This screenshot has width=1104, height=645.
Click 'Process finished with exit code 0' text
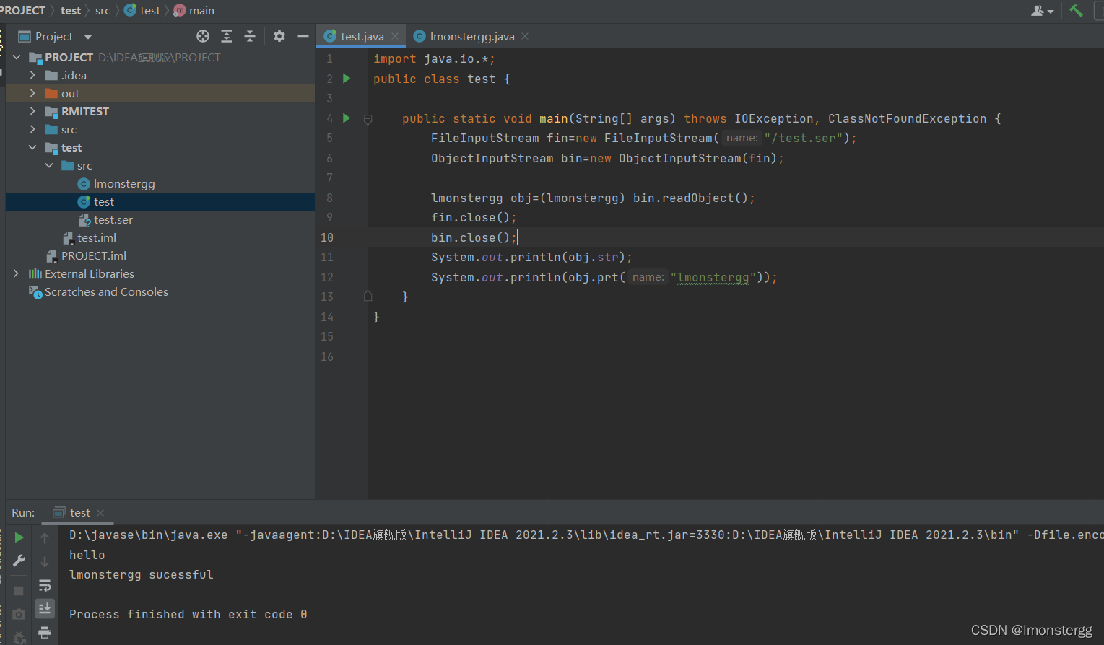(188, 614)
